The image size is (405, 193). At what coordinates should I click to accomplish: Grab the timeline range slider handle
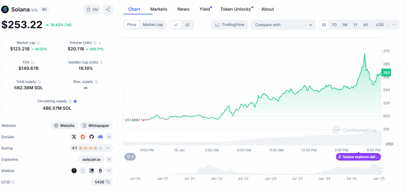pos(381,168)
